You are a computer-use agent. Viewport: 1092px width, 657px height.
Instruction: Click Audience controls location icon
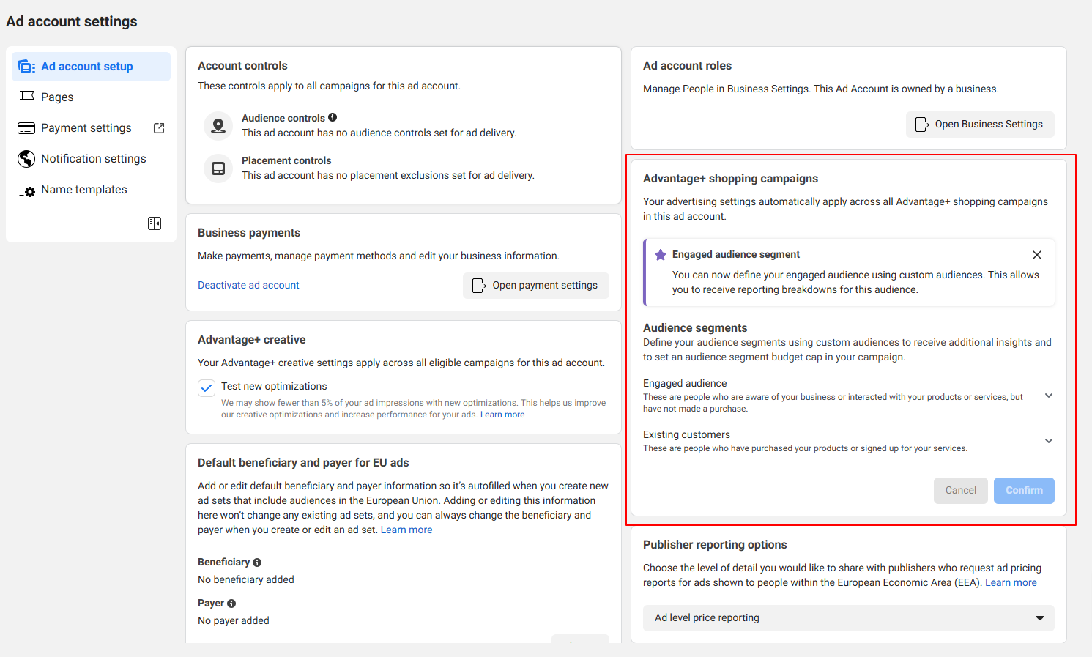coord(218,126)
